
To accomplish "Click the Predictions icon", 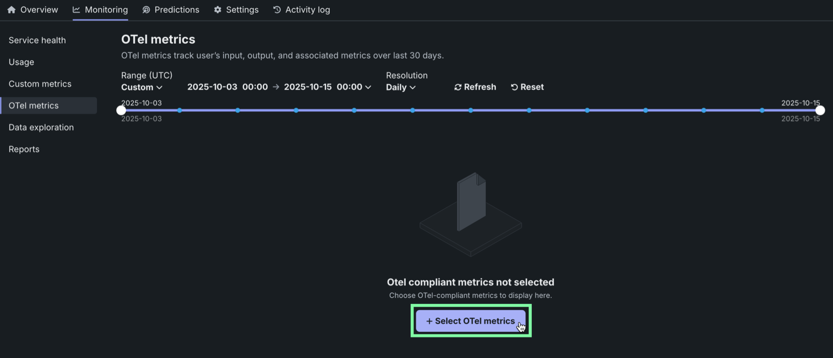I will (146, 10).
